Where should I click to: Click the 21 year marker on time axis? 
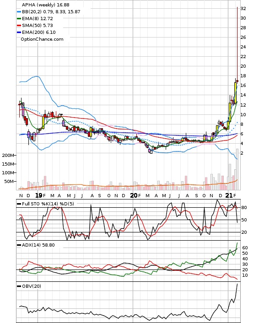[229, 195]
